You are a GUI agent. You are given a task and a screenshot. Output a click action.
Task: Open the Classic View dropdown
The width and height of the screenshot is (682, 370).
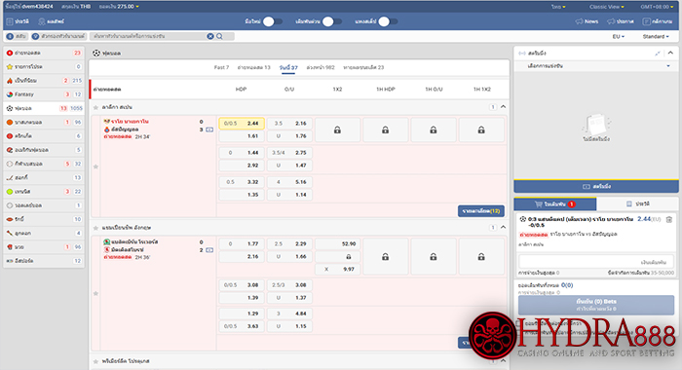tap(606, 7)
